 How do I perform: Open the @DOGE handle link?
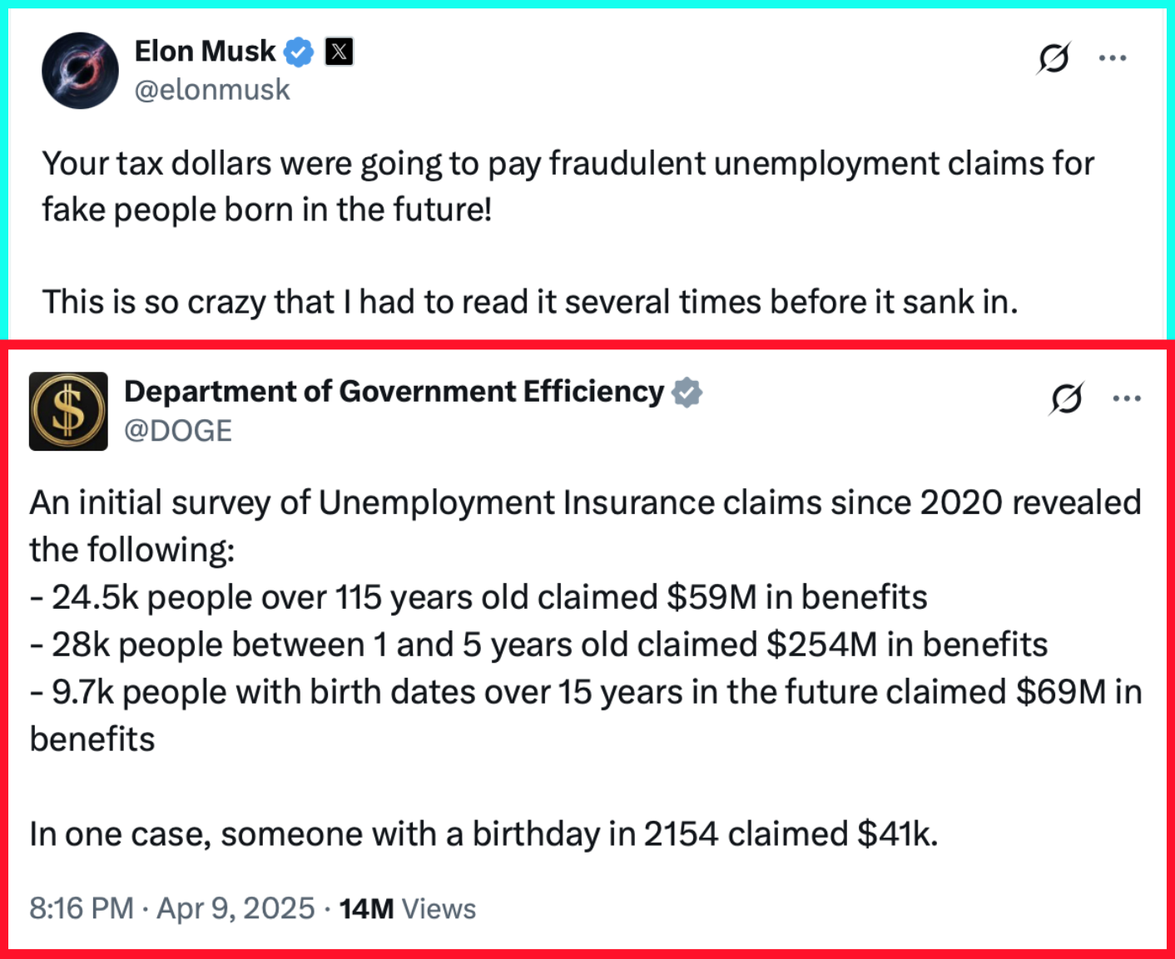pos(178,431)
